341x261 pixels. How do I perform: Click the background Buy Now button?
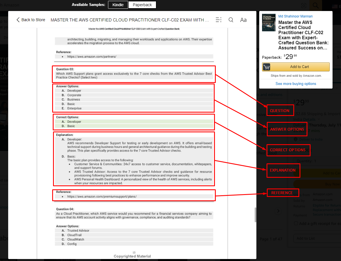(317, 184)
